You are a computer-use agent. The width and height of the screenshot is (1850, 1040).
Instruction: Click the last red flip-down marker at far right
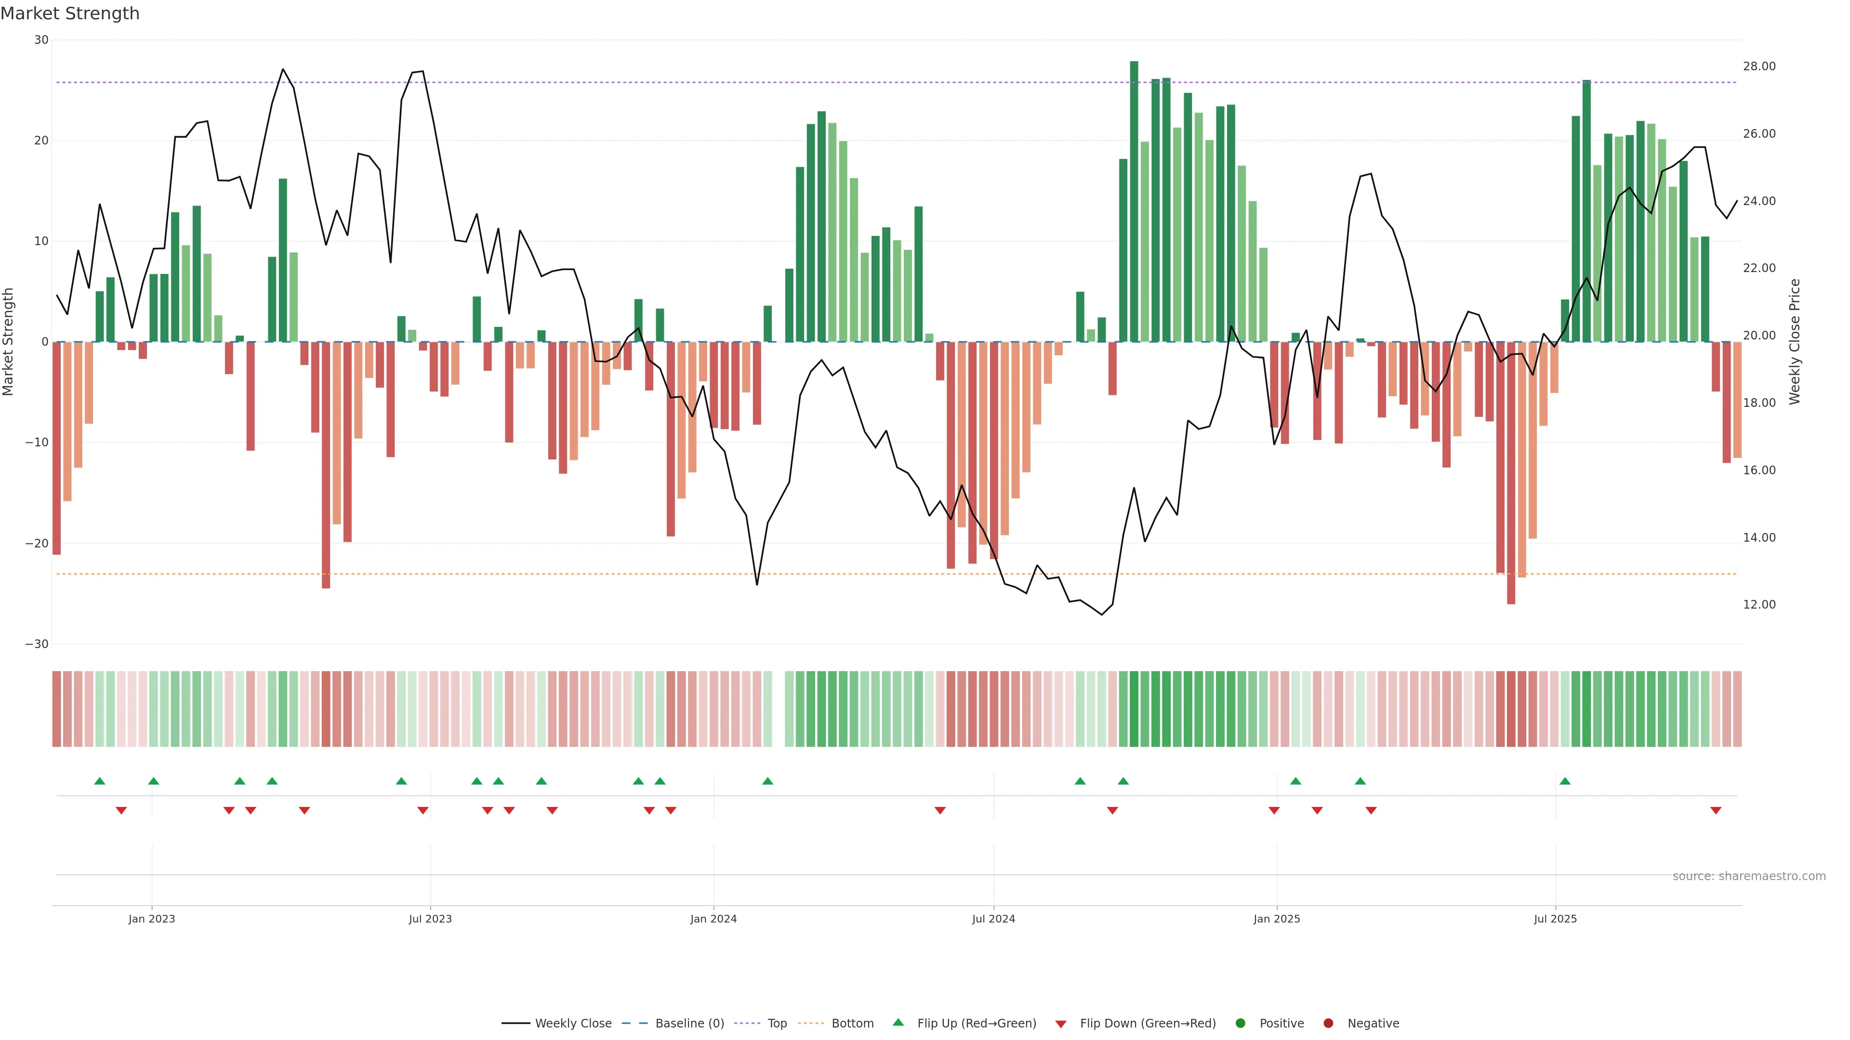pos(1716,810)
